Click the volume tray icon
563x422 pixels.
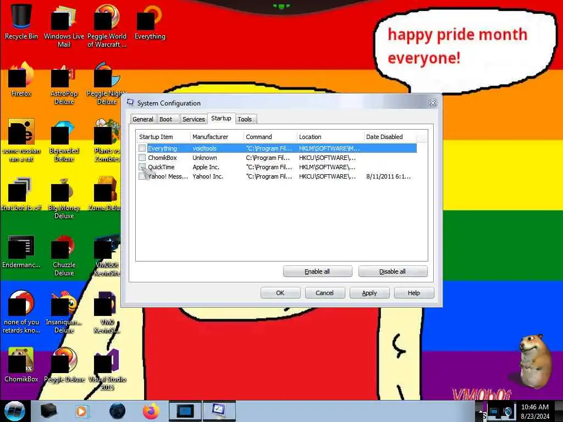pyautogui.click(x=507, y=412)
